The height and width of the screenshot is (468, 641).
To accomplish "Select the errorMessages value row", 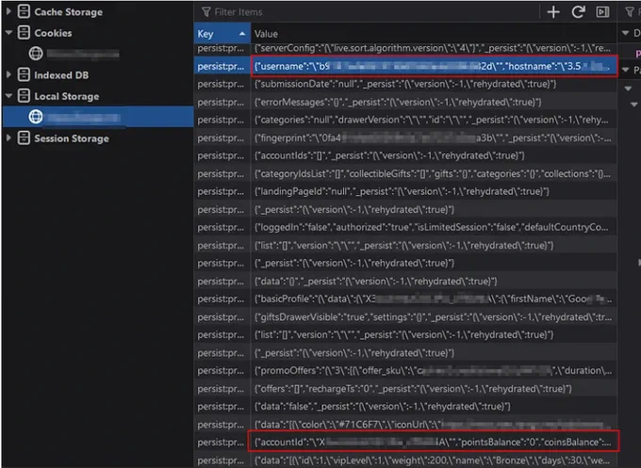I will click(434, 102).
